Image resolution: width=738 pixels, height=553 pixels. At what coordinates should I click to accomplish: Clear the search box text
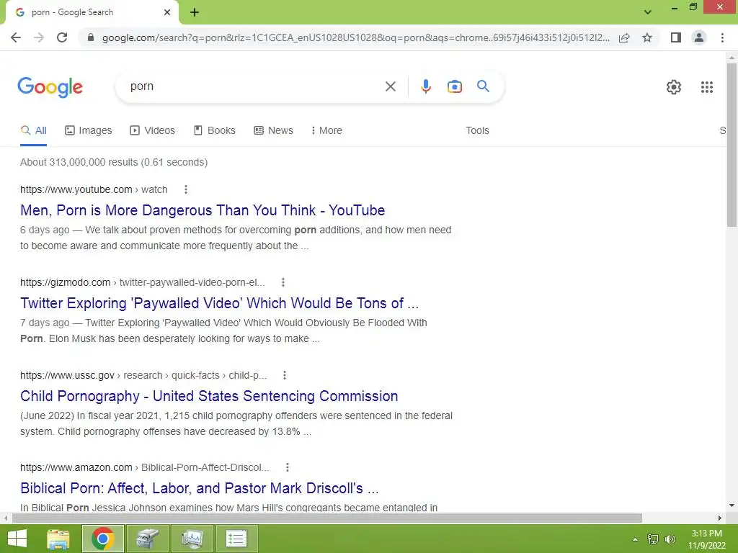coord(390,86)
